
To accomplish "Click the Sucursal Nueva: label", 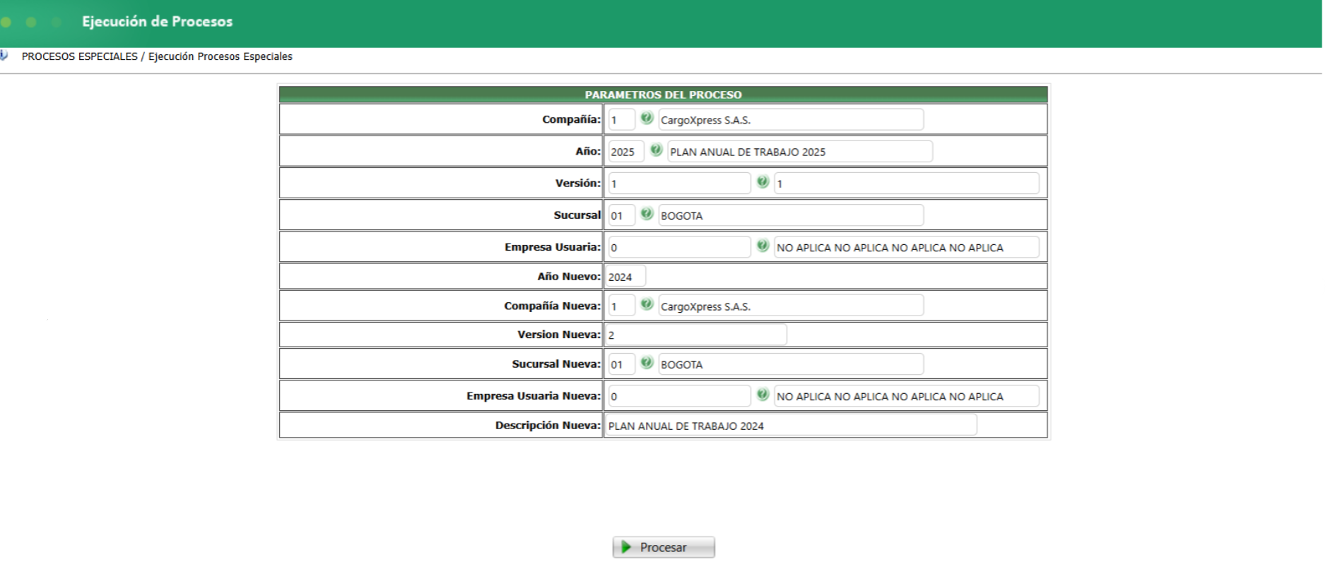I will pyautogui.click(x=556, y=364).
